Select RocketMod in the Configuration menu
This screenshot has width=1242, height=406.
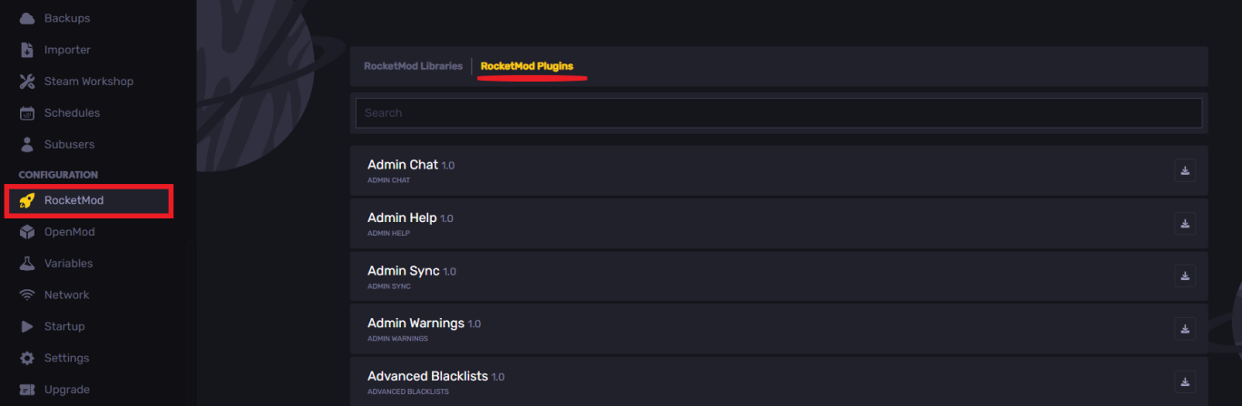[89, 200]
